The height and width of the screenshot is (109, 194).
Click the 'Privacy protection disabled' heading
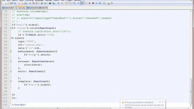[139, 102]
